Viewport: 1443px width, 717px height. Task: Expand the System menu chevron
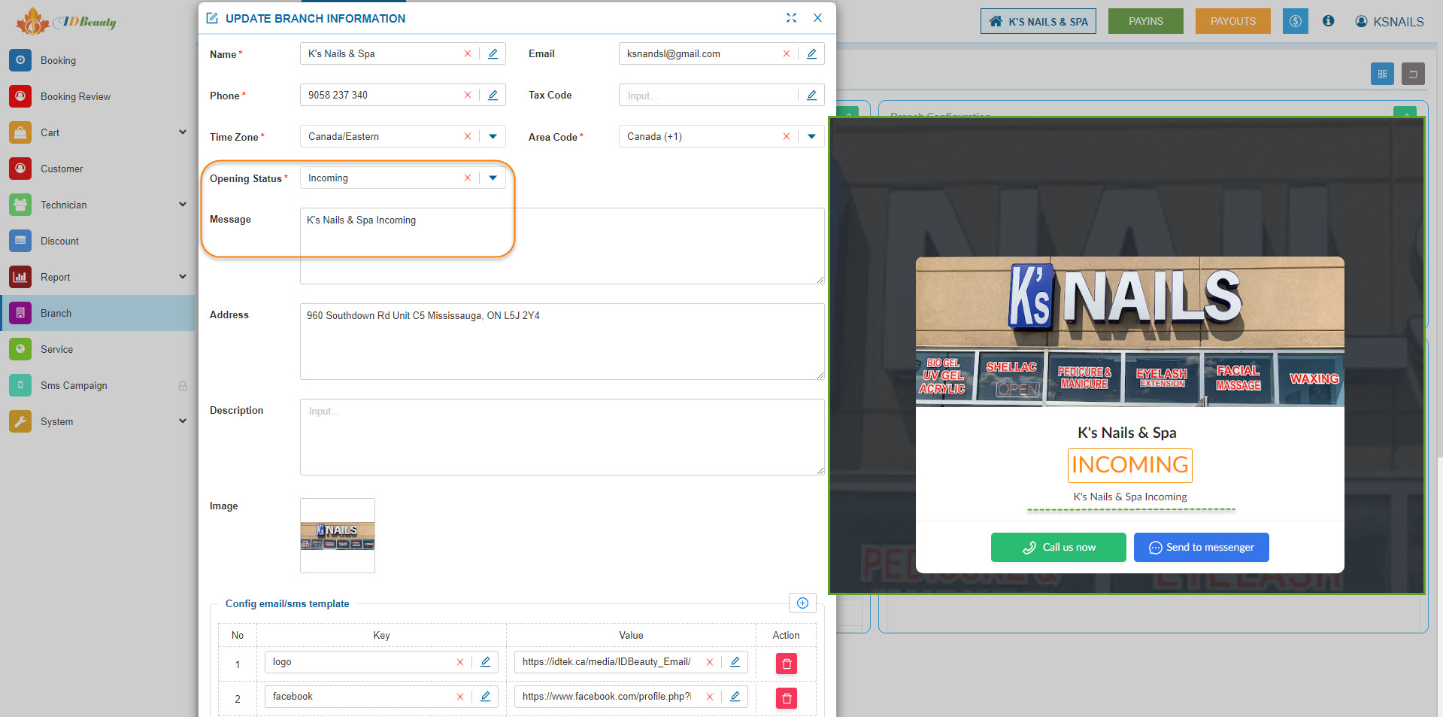tap(182, 421)
